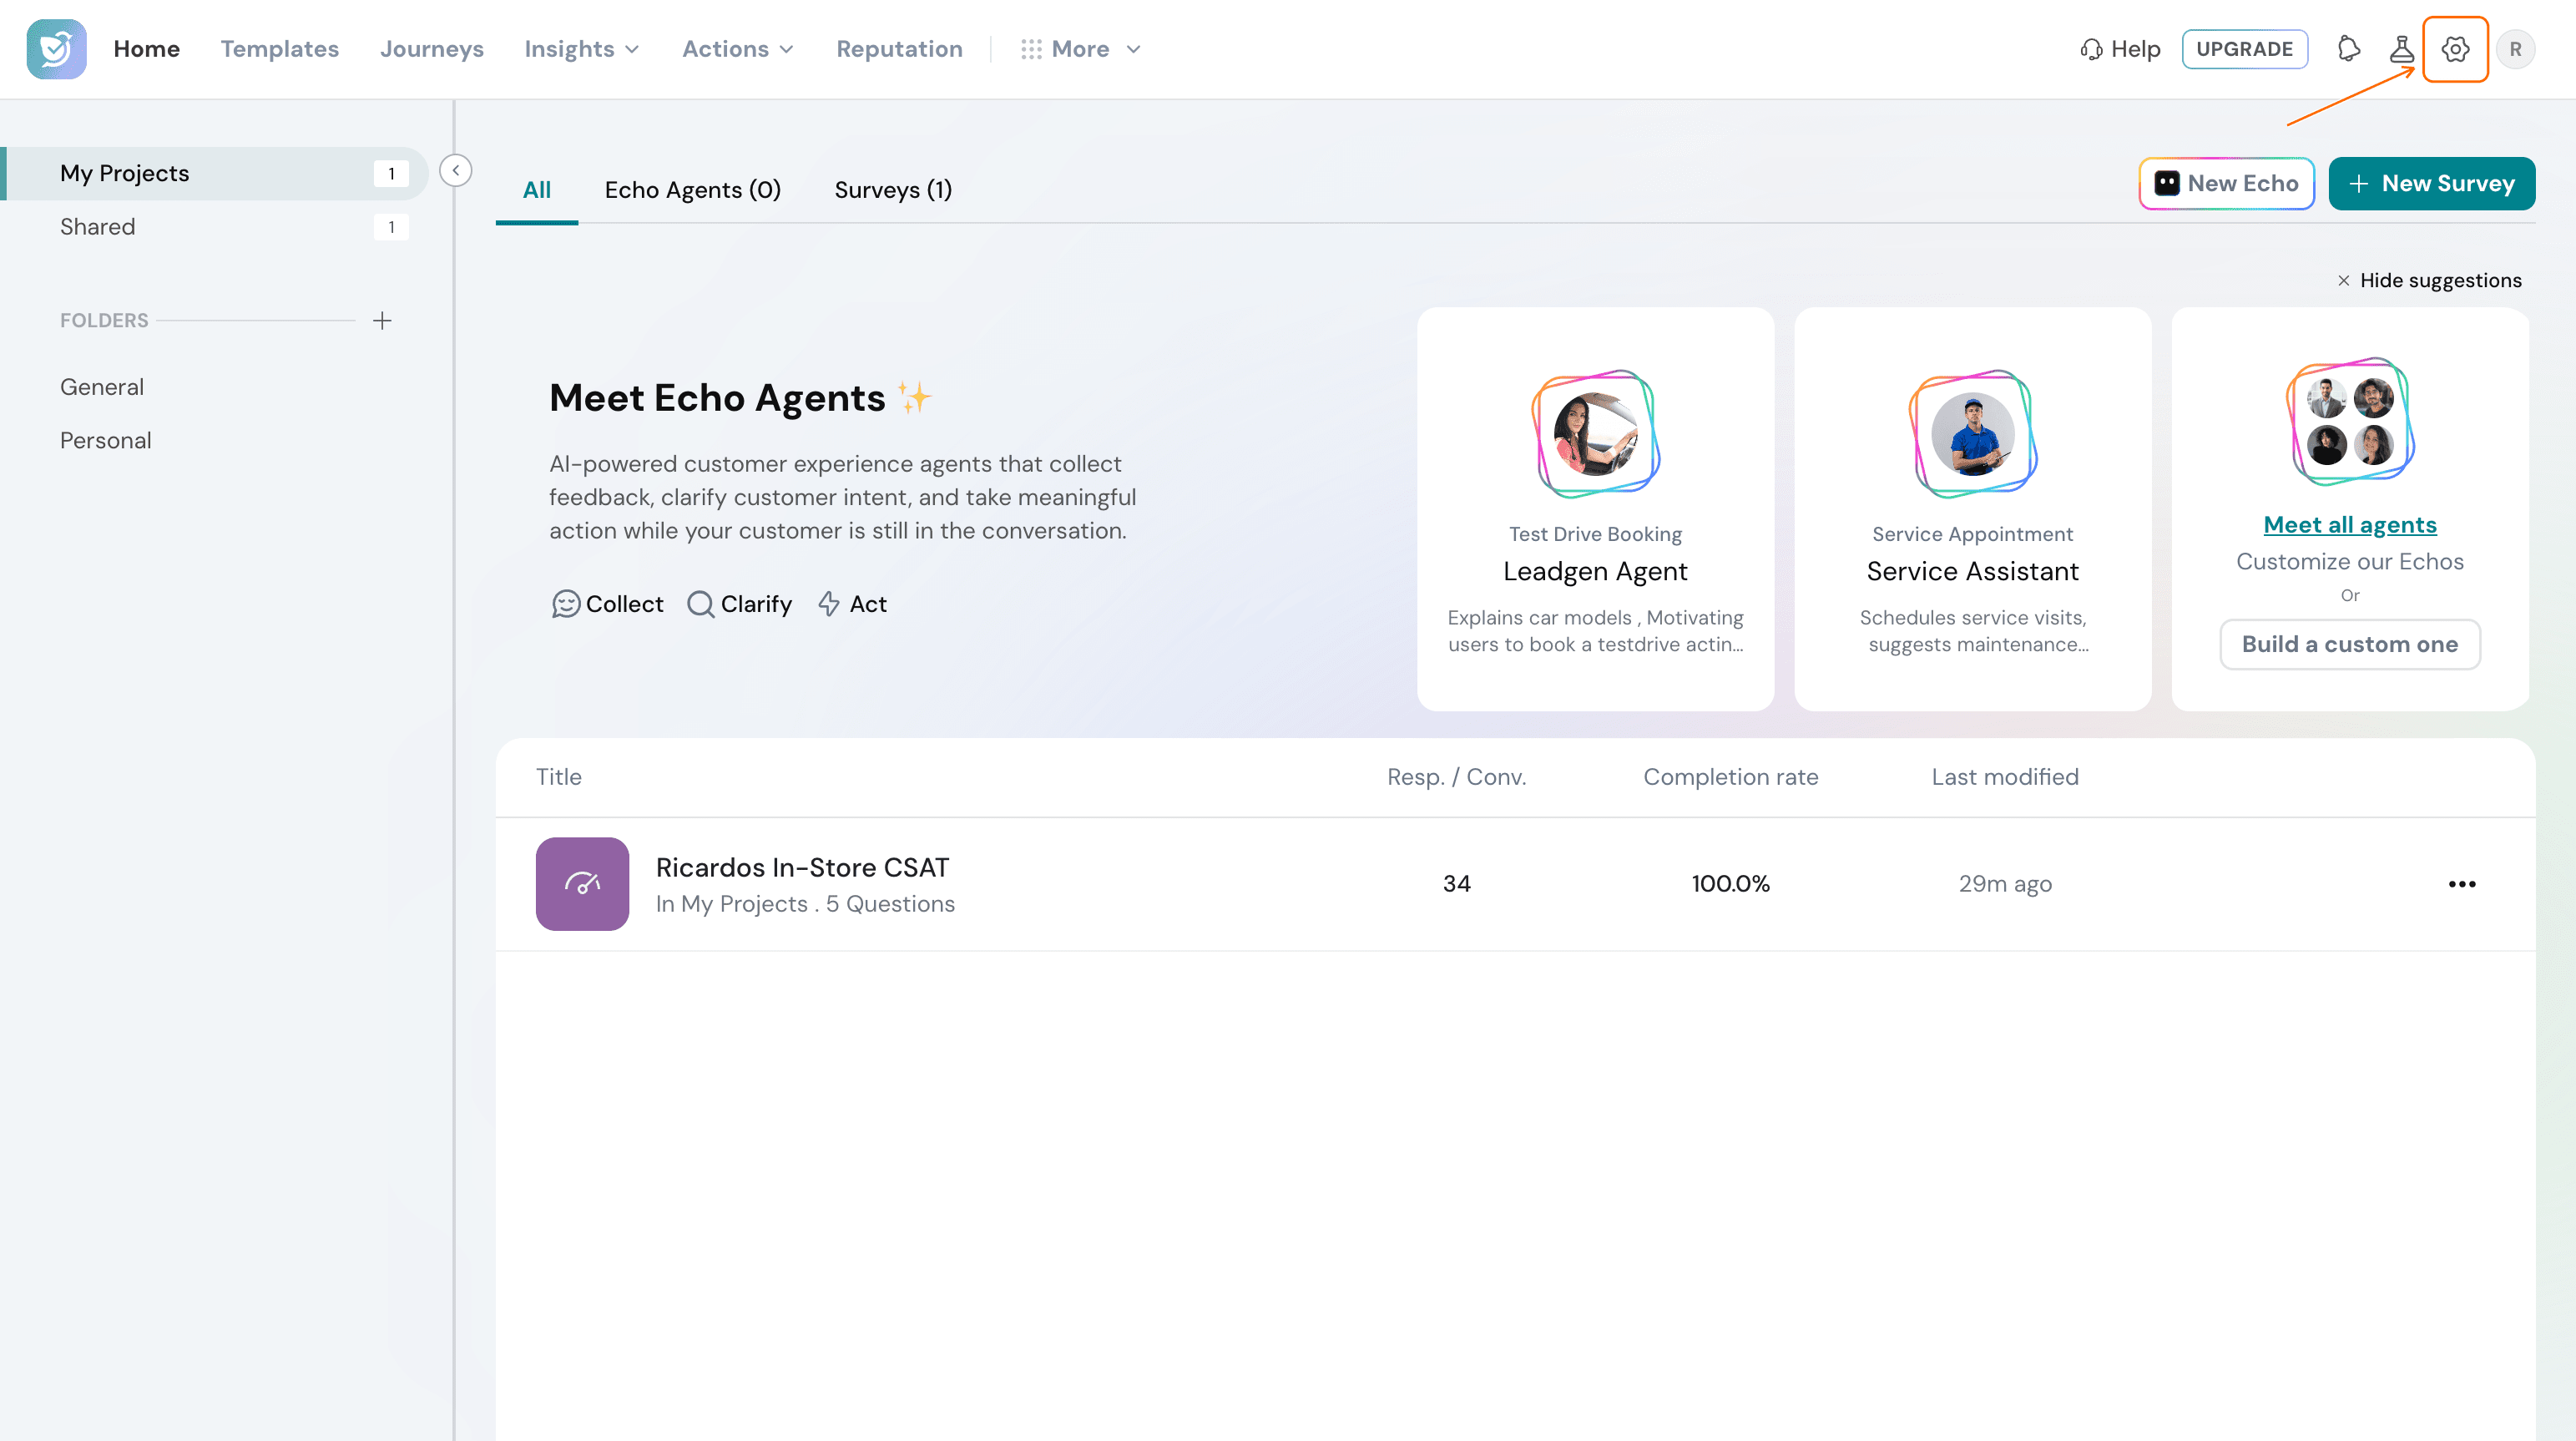Click the New Survey button
This screenshot has width=2576, height=1441.
coord(2431,183)
